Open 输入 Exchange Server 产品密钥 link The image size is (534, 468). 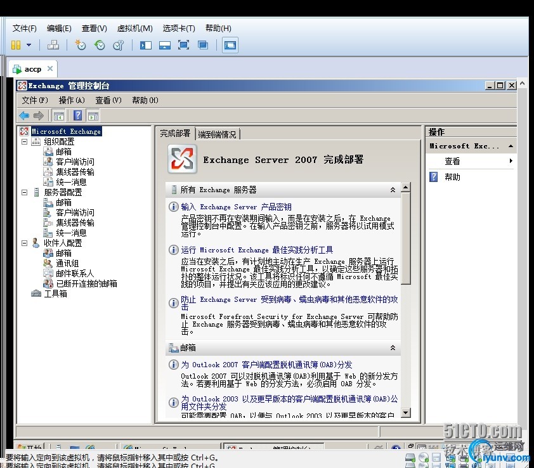coord(236,207)
